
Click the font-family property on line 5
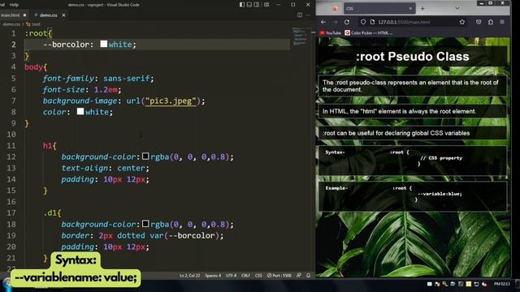tap(68, 79)
